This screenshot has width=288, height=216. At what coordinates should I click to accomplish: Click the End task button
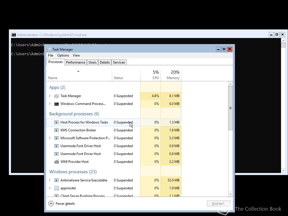[219, 203]
